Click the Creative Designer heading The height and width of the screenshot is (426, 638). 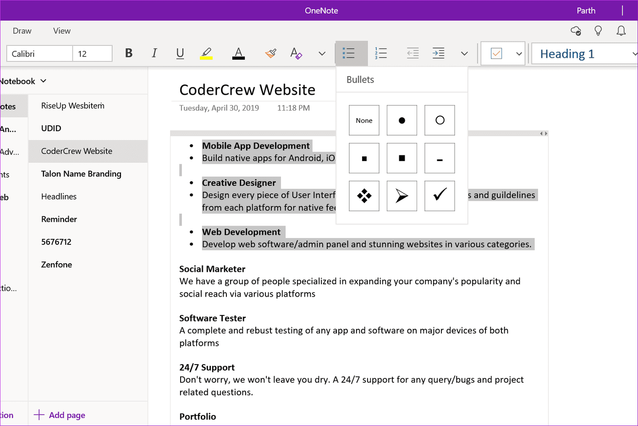(239, 183)
